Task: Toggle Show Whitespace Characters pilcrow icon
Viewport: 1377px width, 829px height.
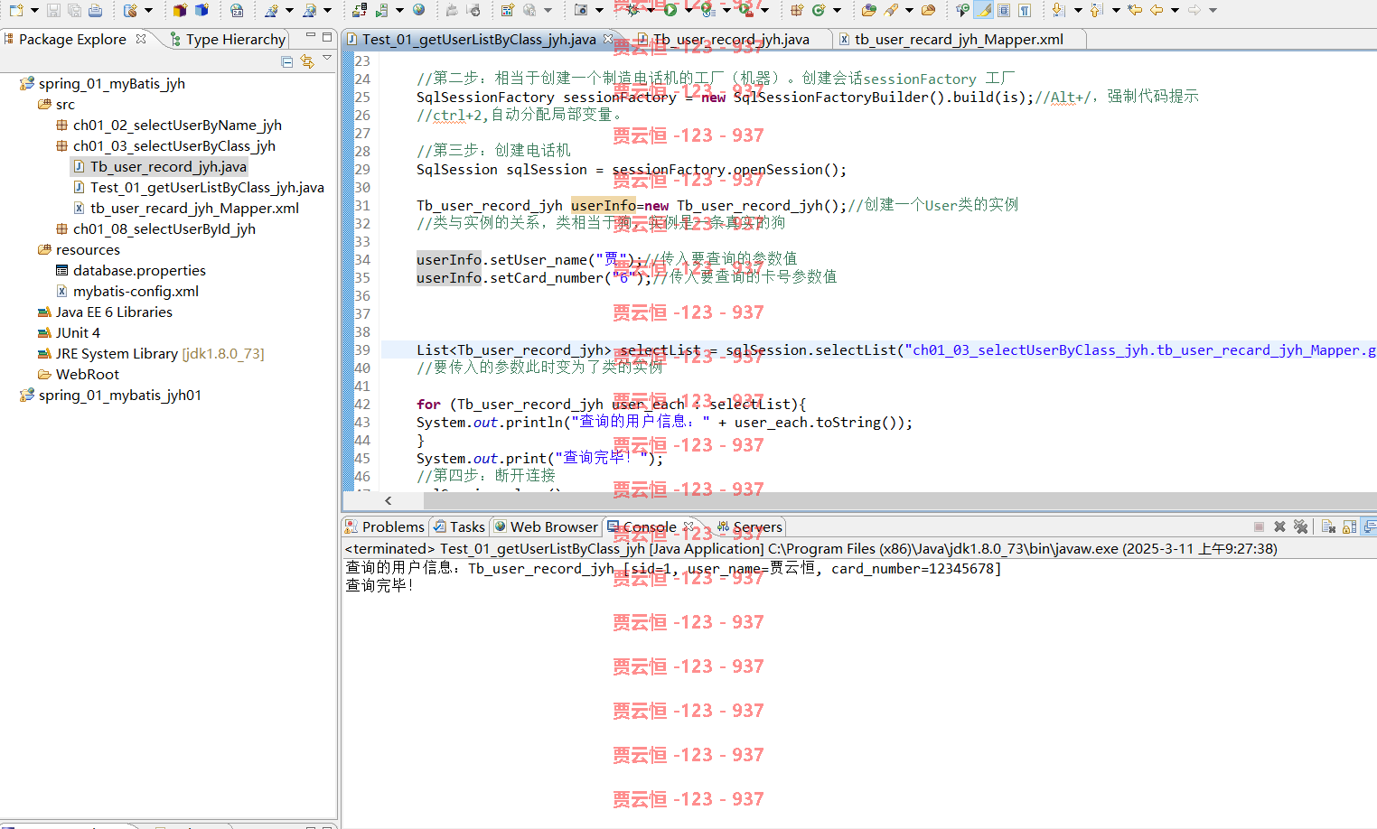Action: click(1025, 10)
